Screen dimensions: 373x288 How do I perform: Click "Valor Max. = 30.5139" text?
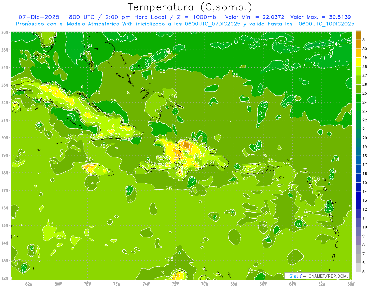pyautogui.click(x=321, y=17)
